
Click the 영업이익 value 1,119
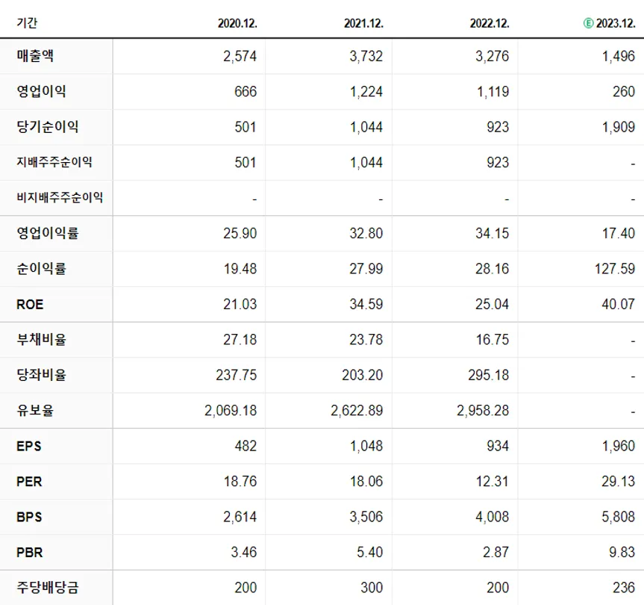493,91
